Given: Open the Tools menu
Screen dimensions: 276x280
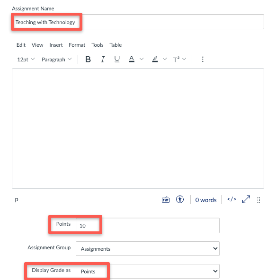Looking at the screenshot, I should tap(98, 45).
